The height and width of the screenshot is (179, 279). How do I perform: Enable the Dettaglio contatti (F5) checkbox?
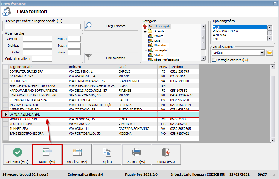click(x=214, y=60)
